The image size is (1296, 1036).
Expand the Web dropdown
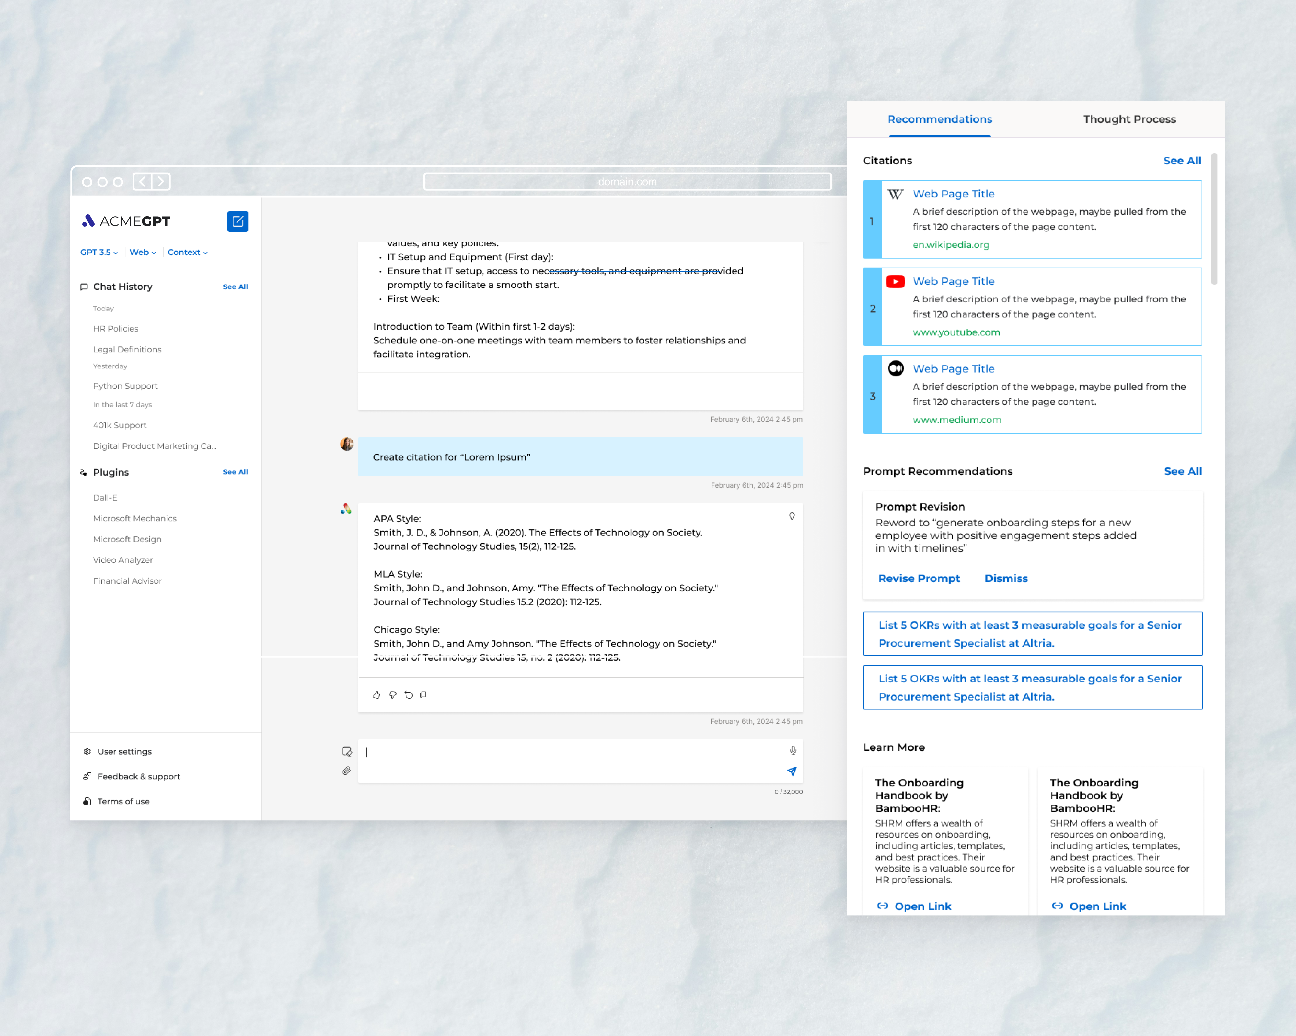coord(143,252)
